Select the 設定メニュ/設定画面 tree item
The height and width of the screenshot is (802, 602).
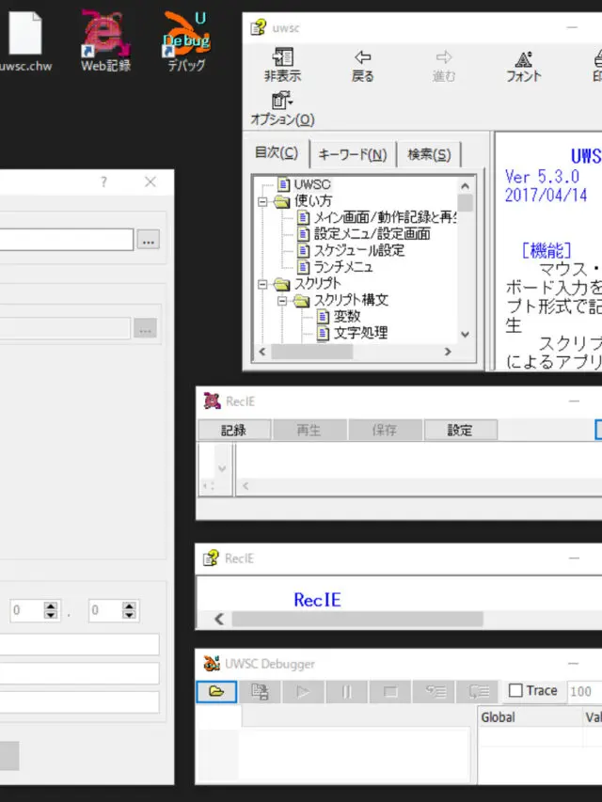[x=372, y=234]
